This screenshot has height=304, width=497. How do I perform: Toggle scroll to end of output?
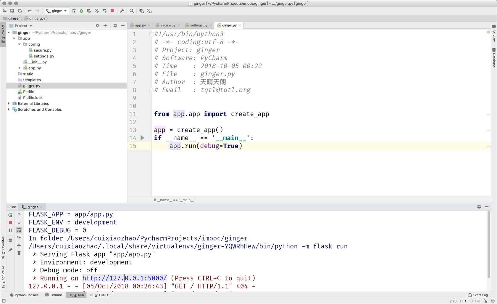[x=19, y=238]
